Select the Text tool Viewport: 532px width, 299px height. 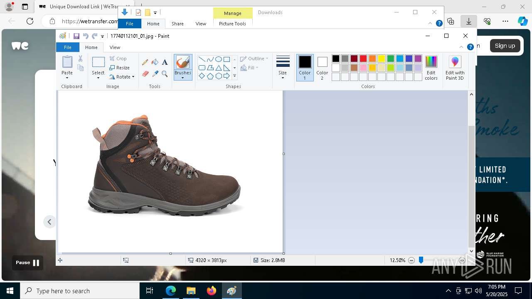(x=165, y=62)
